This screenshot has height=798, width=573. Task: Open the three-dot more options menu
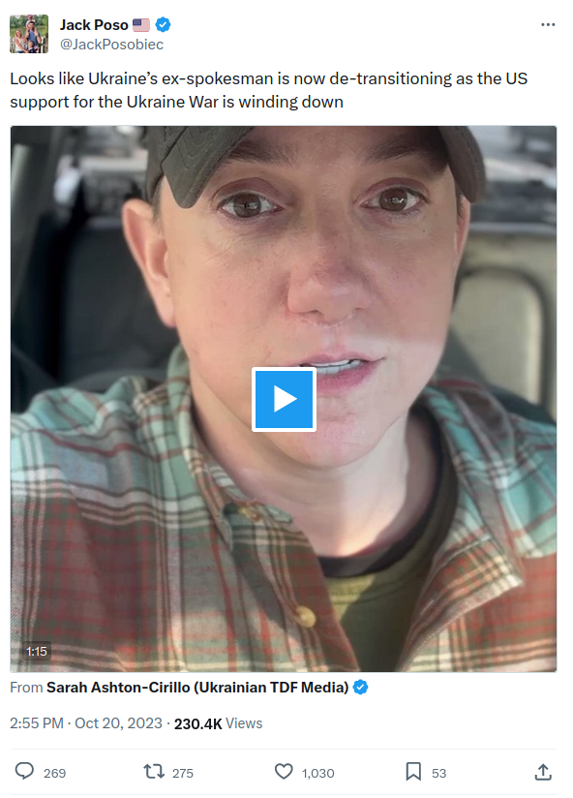coord(548,25)
